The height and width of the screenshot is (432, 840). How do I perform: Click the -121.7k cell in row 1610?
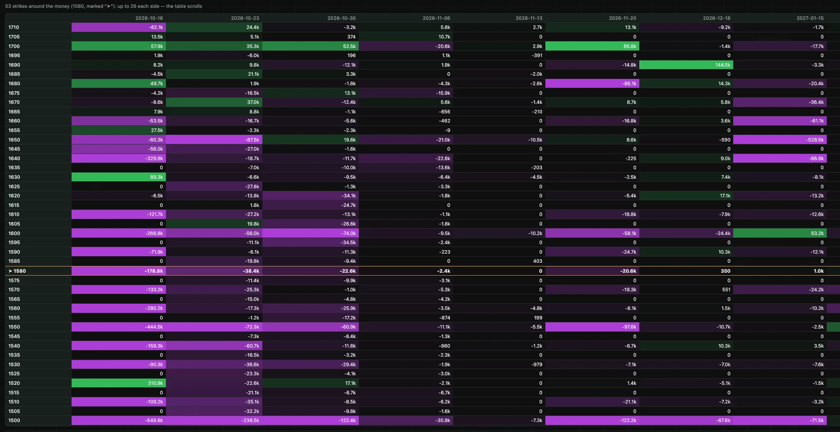pos(119,214)
